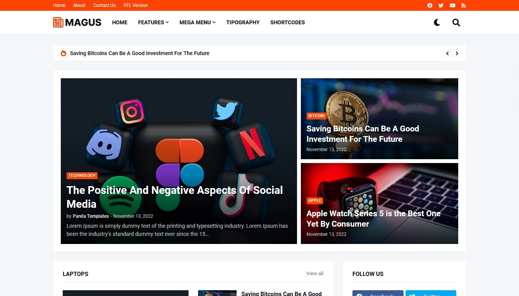Open the Twitter icon in top bar
519x296 pixels.
441,5
